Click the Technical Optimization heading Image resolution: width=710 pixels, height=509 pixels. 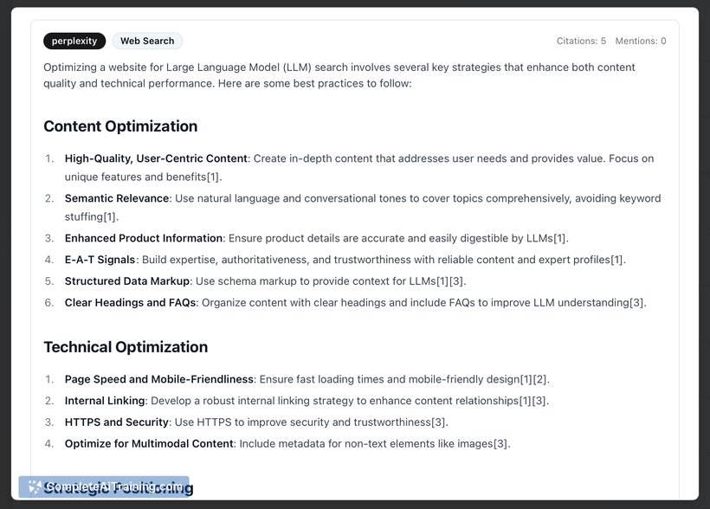pyautogui.click(x=126, y=347)
